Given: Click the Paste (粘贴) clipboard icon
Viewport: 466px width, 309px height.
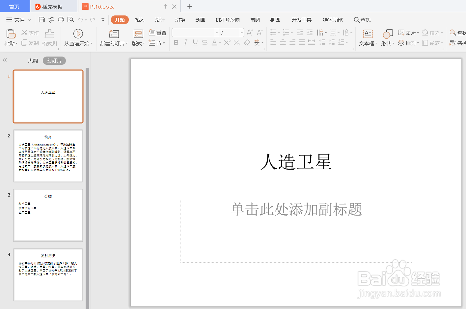Looking at the screenshot, I should [x=11, y=34].
